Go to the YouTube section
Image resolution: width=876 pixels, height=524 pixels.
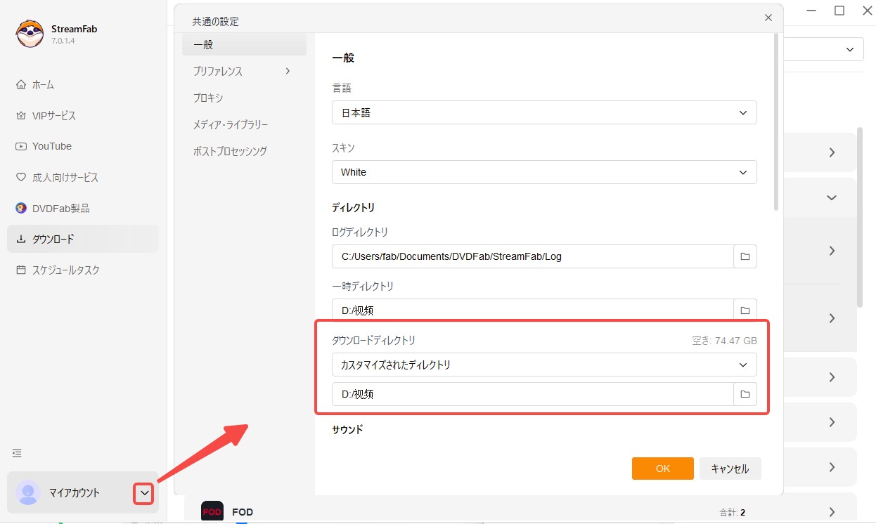pos(51,146)
